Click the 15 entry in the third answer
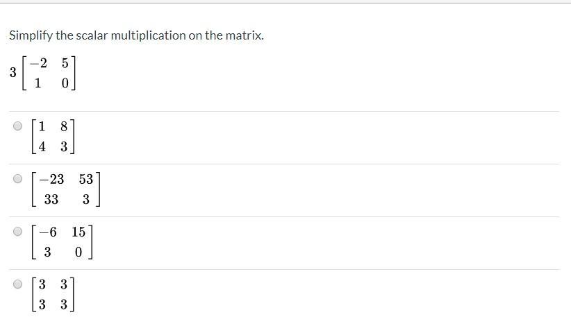571x333 pixels. coord(78,232)
